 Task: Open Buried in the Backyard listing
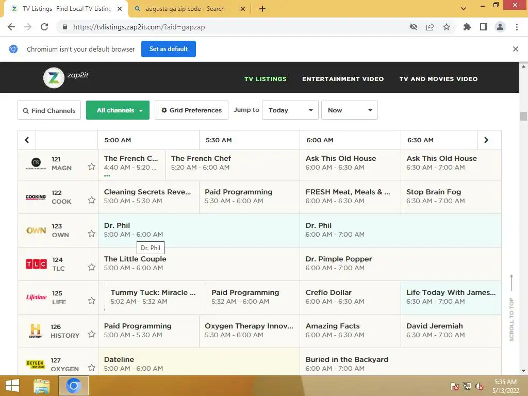[400, 362]
